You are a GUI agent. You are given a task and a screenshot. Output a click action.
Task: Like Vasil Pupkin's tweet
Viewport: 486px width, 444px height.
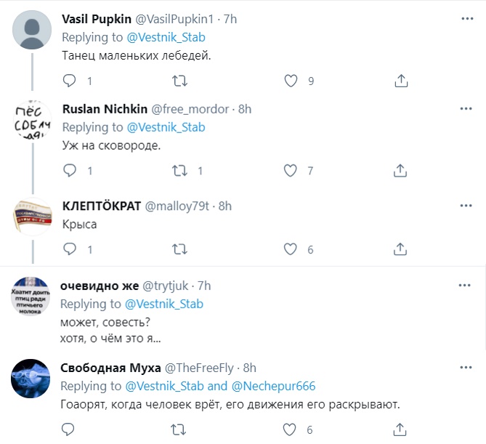point(291,81)
